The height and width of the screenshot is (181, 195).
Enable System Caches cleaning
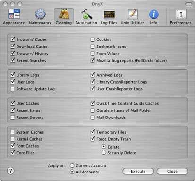13,132
